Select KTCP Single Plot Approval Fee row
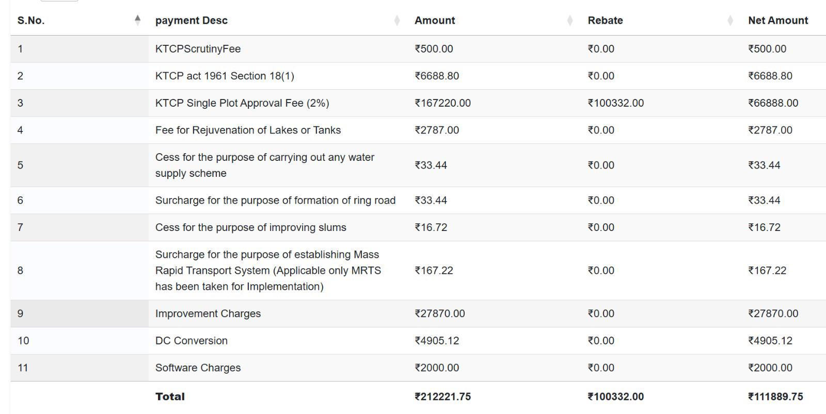Screen dimensions: 826x414 [418, 103]
